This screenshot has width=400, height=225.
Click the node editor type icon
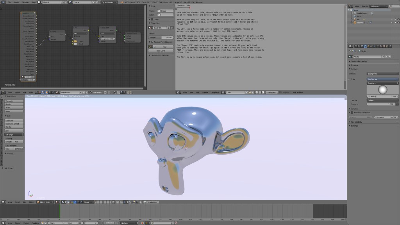point(3,92)
